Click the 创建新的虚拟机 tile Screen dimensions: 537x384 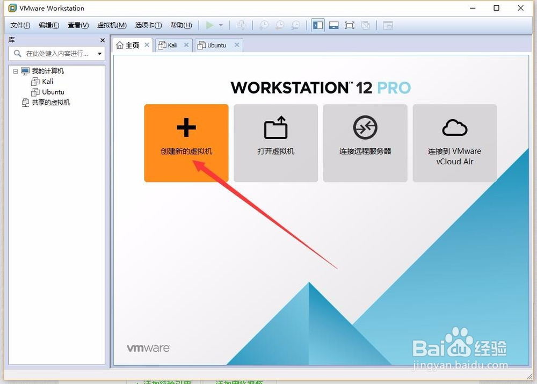pos(186,143)
